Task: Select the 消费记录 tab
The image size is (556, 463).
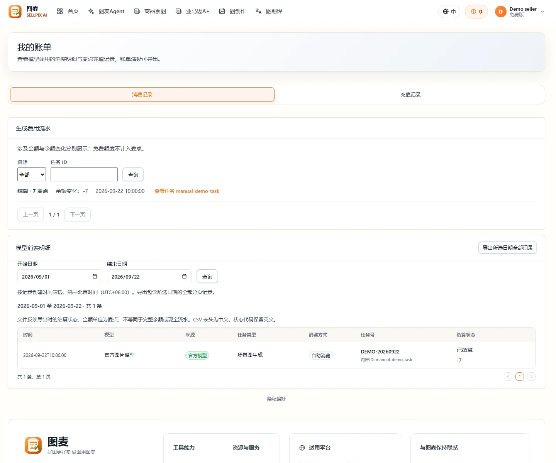Action: (x=142, y=95)
